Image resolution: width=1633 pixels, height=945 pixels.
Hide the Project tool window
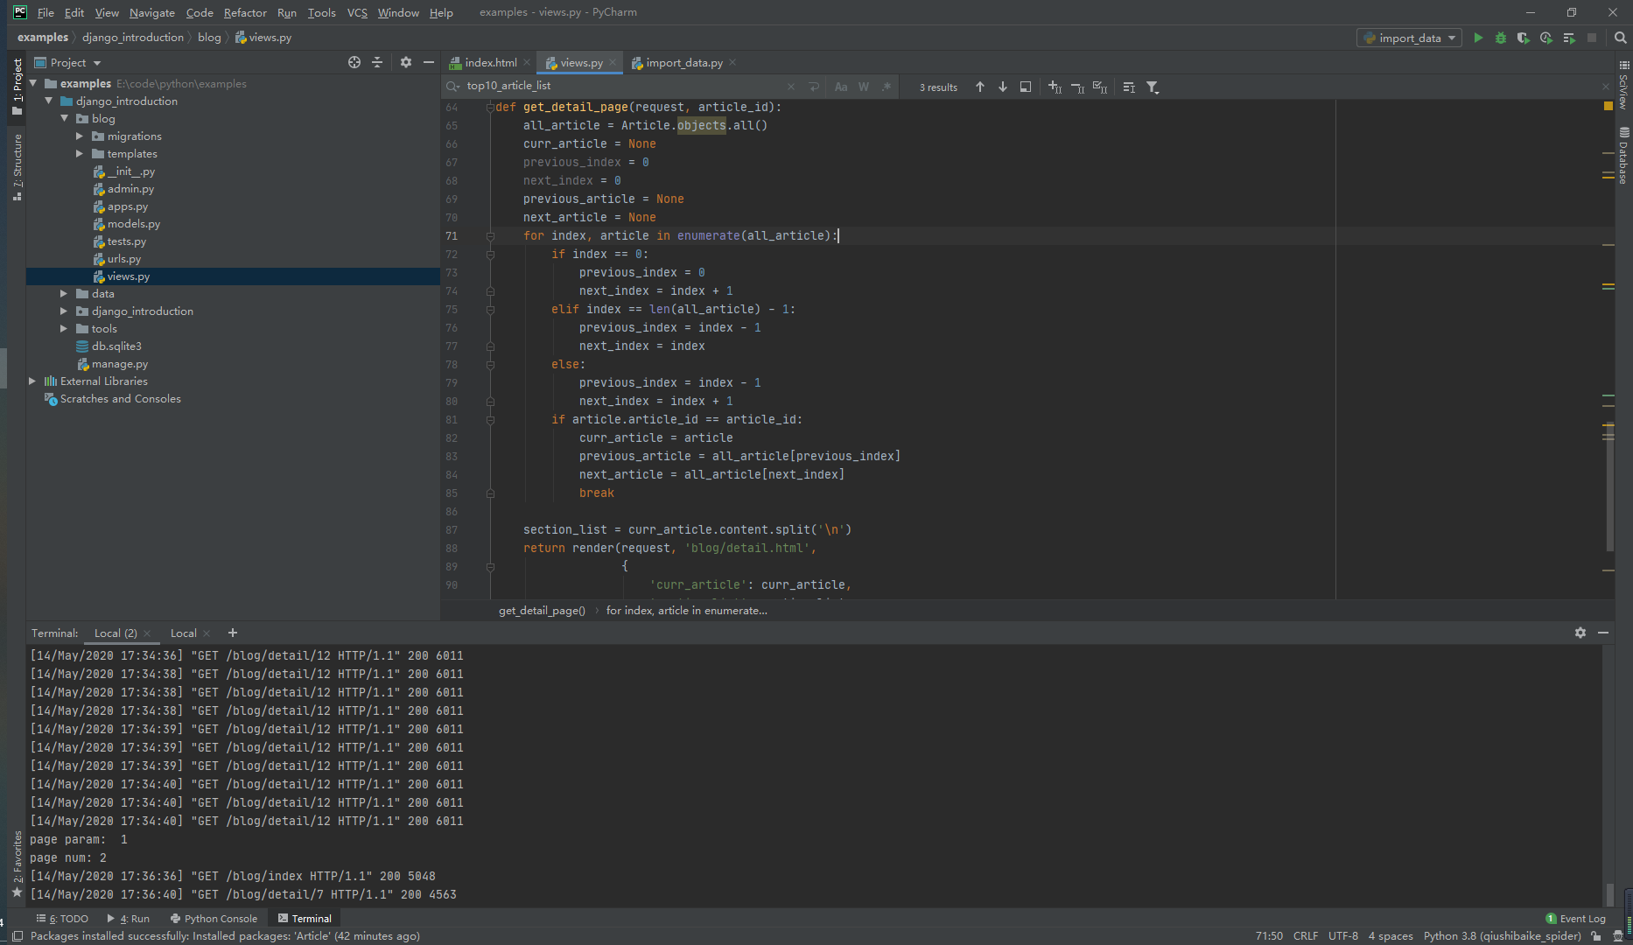point(429,62)
